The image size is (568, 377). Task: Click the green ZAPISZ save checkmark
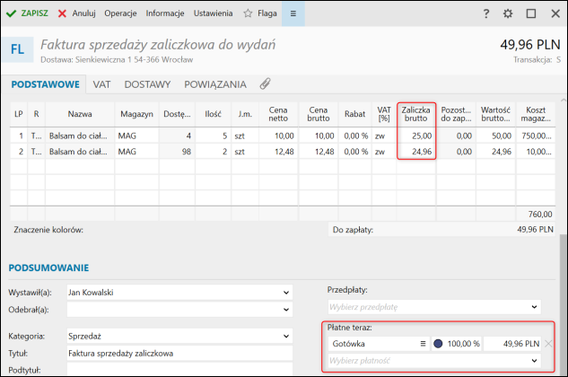tap(12, 14)
